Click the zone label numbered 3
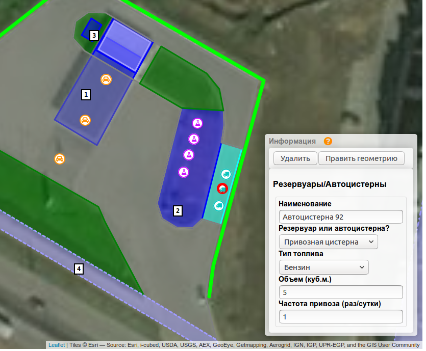Viewport: 426px width, 351px height. point(93,36)
